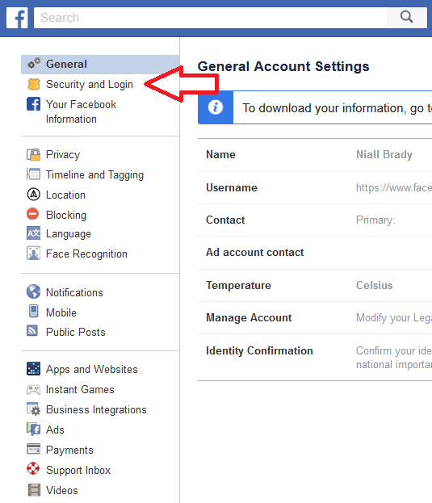Image resolution: width=432 pixels, height=503 pixels.
Task: Go to Face Recognition settings
Action: pyautogui.click(x=86, y=254)
